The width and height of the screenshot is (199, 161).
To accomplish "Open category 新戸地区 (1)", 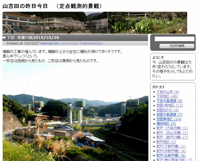I will pyautogui.click(x=166, y=142).
